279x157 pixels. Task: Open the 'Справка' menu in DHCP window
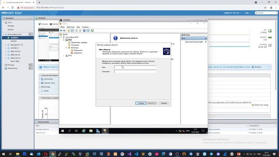pos(85,27)
